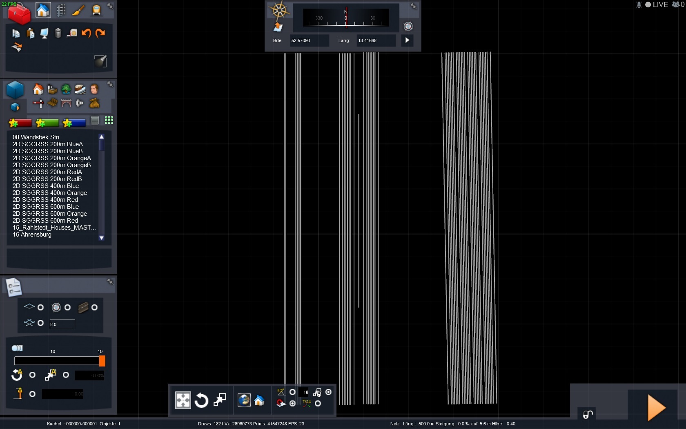
Task: Show vegetation tree asset category
Action: click(x=66, y=89)
